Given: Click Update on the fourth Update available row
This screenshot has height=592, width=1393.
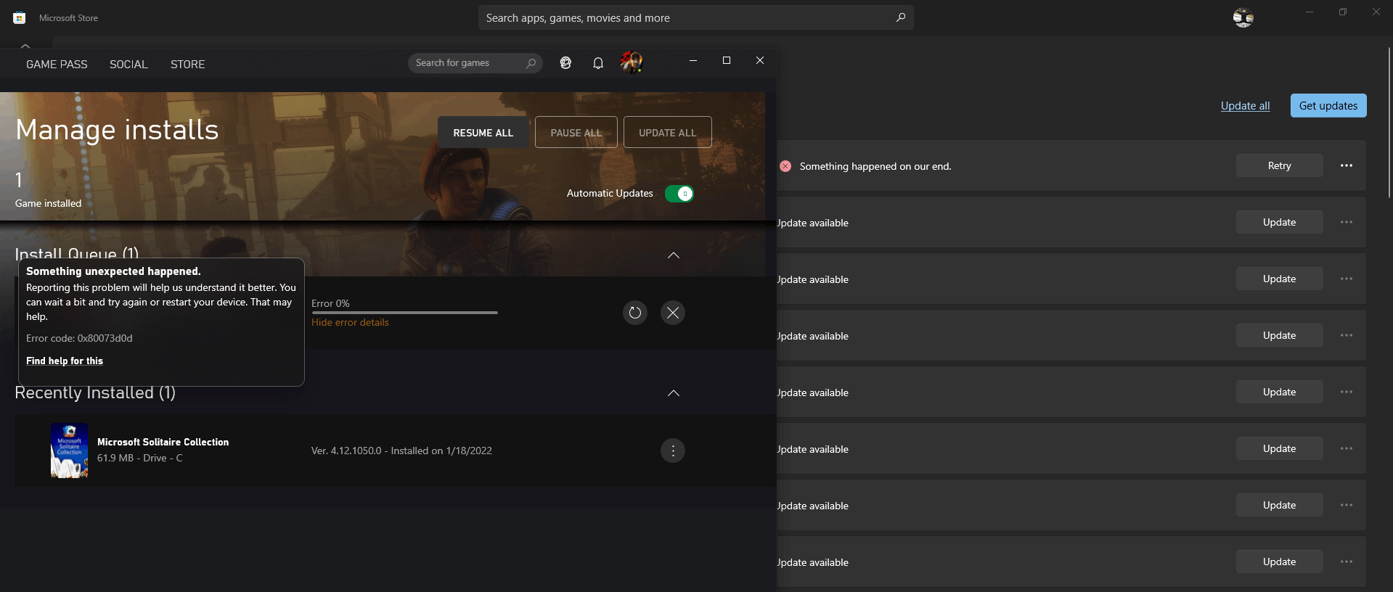Looking at the screenshot, I should tap(1280, 392).
